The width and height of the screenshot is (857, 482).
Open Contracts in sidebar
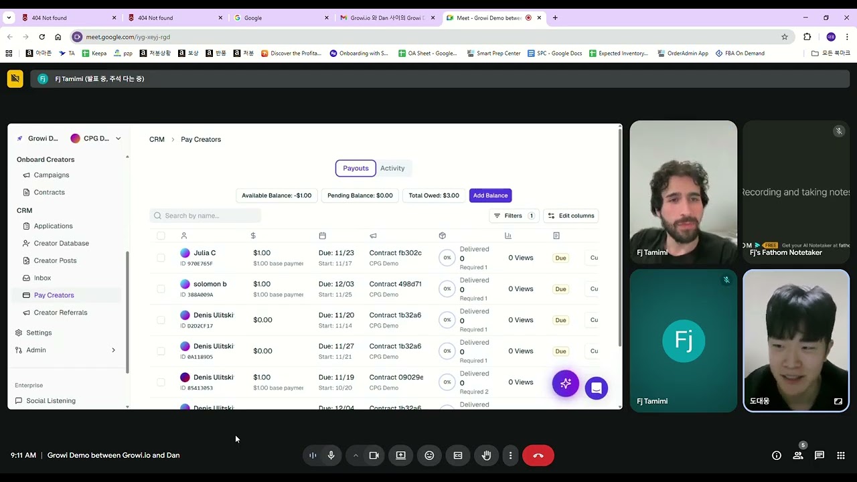(50, 192)
